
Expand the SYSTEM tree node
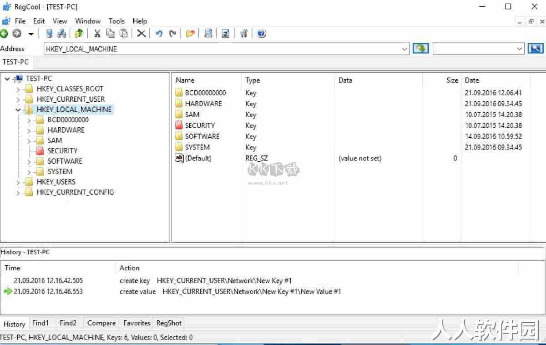(29, 172)
